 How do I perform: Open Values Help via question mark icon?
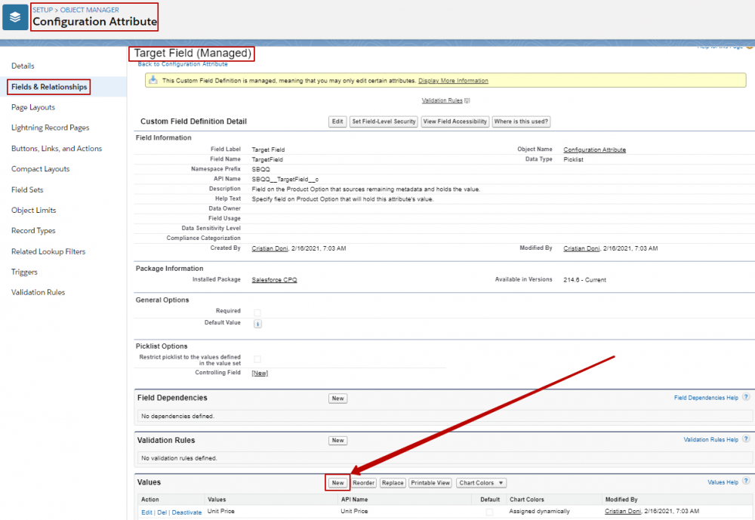(747, 482)
